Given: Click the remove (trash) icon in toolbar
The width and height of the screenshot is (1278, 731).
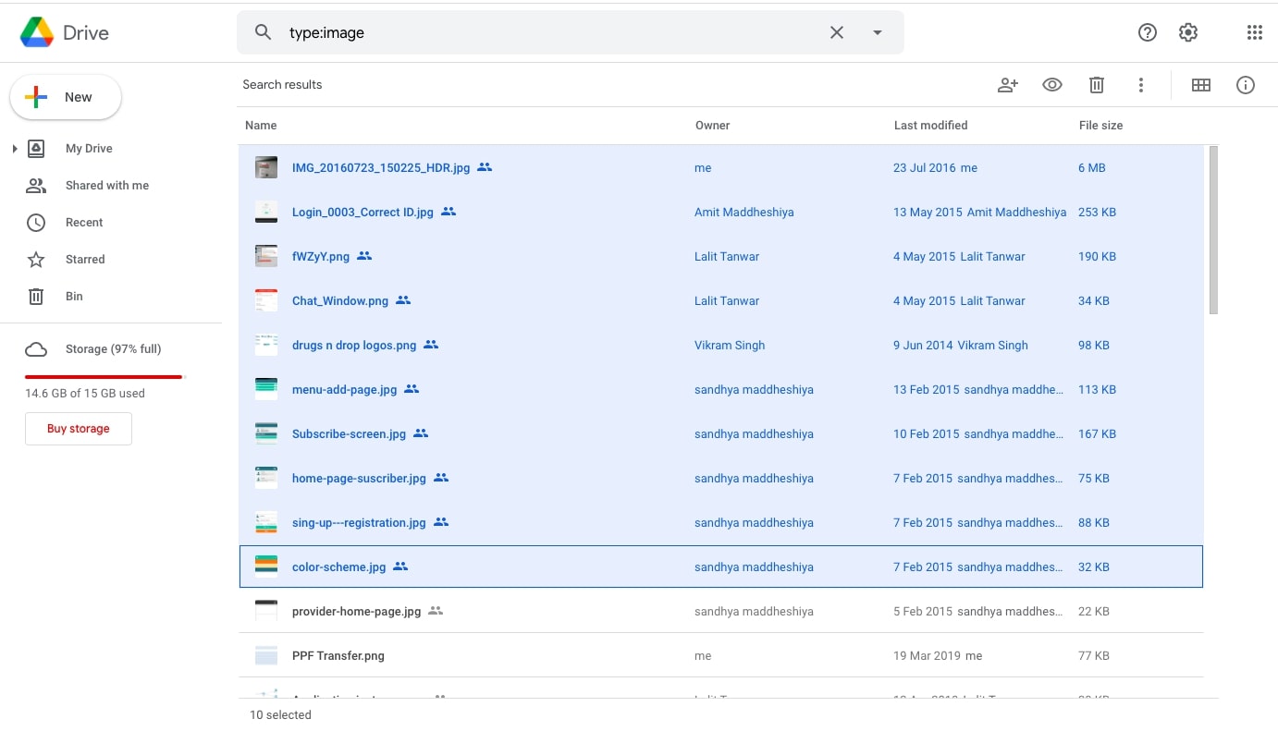Looking at the screenshot, I should (1096, 85).
